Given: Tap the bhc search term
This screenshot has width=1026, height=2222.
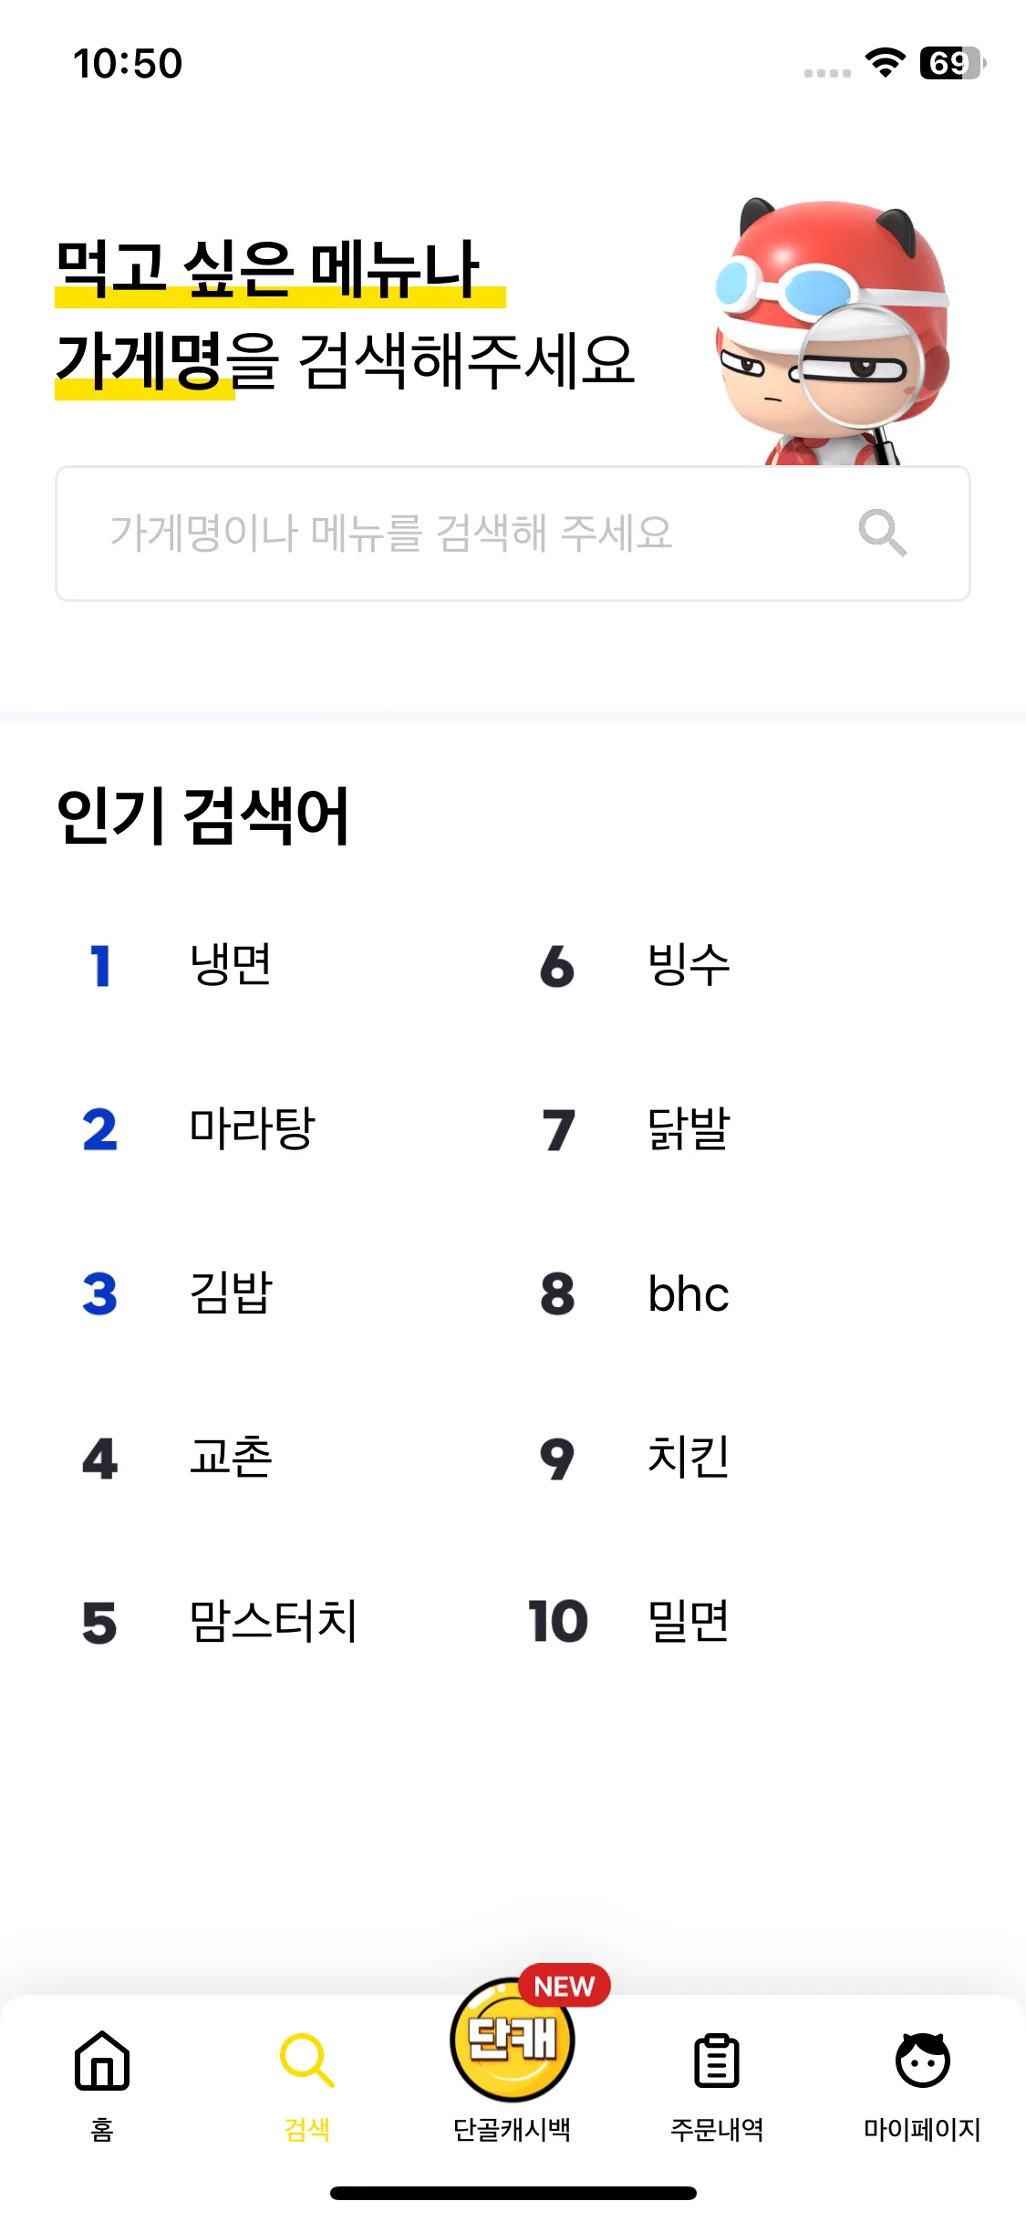Looking at the screenshot, I should click(x=688, y=1293).
